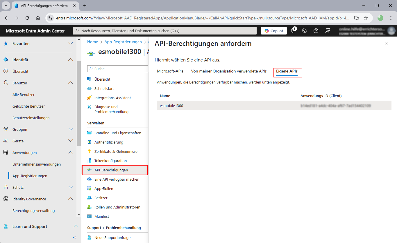
Task: Collapse Identität section chevron
Action: [x=71, y=60]
